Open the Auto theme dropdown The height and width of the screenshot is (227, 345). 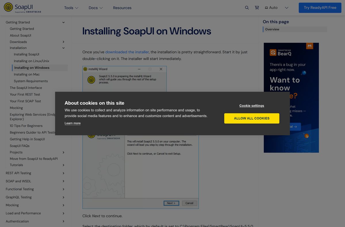coord(276,8)
